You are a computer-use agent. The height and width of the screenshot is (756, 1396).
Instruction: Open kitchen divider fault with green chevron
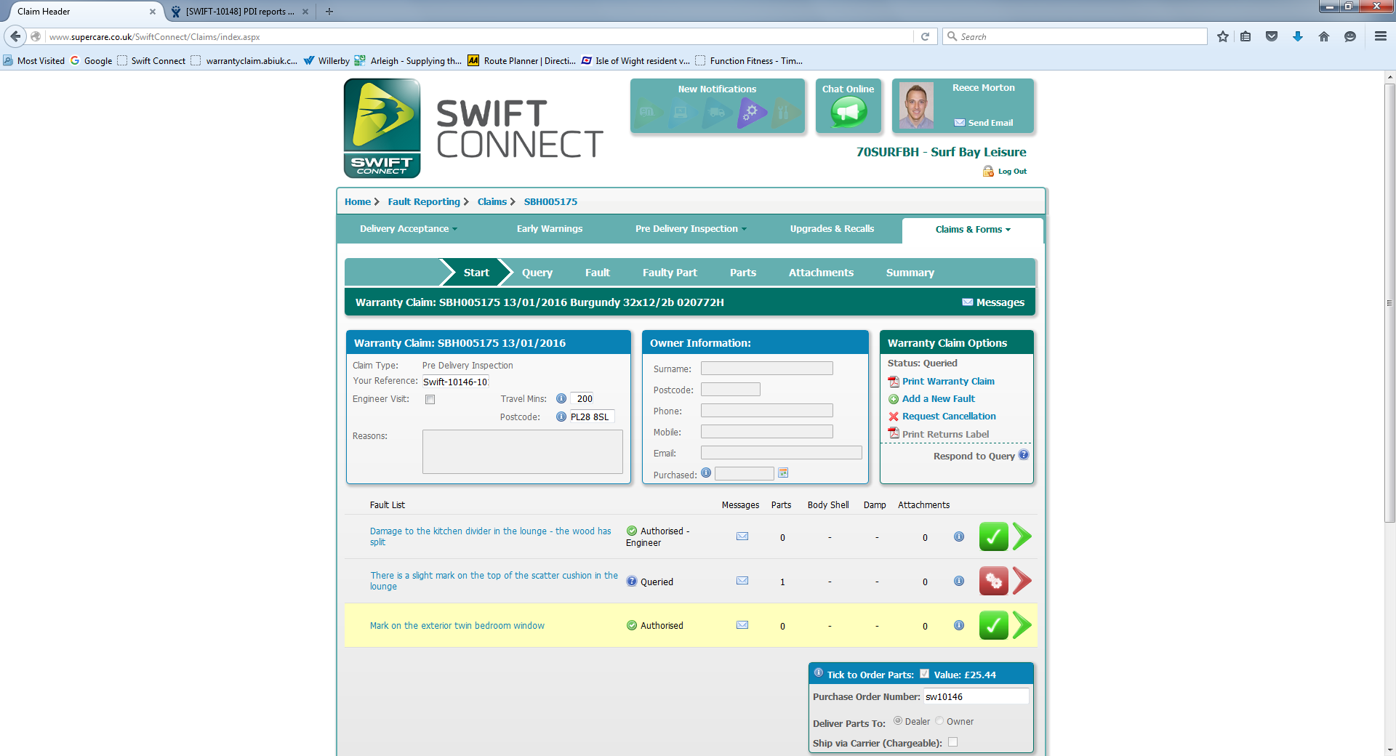coord(1022,536)
